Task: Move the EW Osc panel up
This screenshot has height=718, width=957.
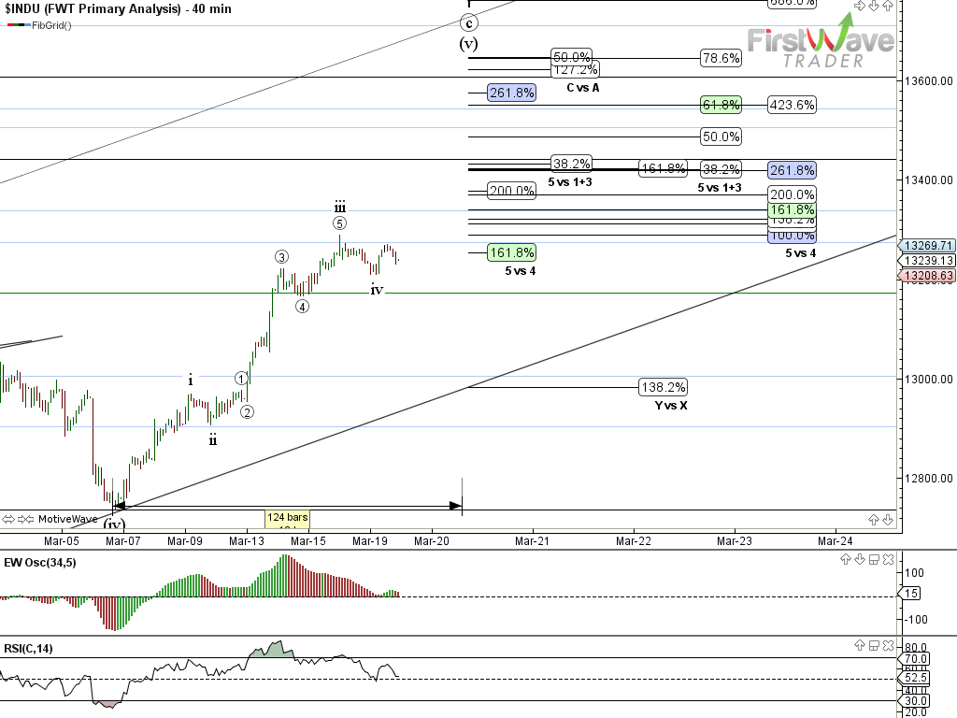Action: pyautogui.click(x=846, y=559)
